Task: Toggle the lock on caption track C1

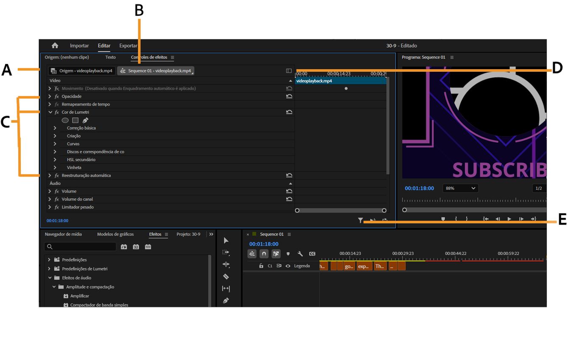Action: point(261,266)
